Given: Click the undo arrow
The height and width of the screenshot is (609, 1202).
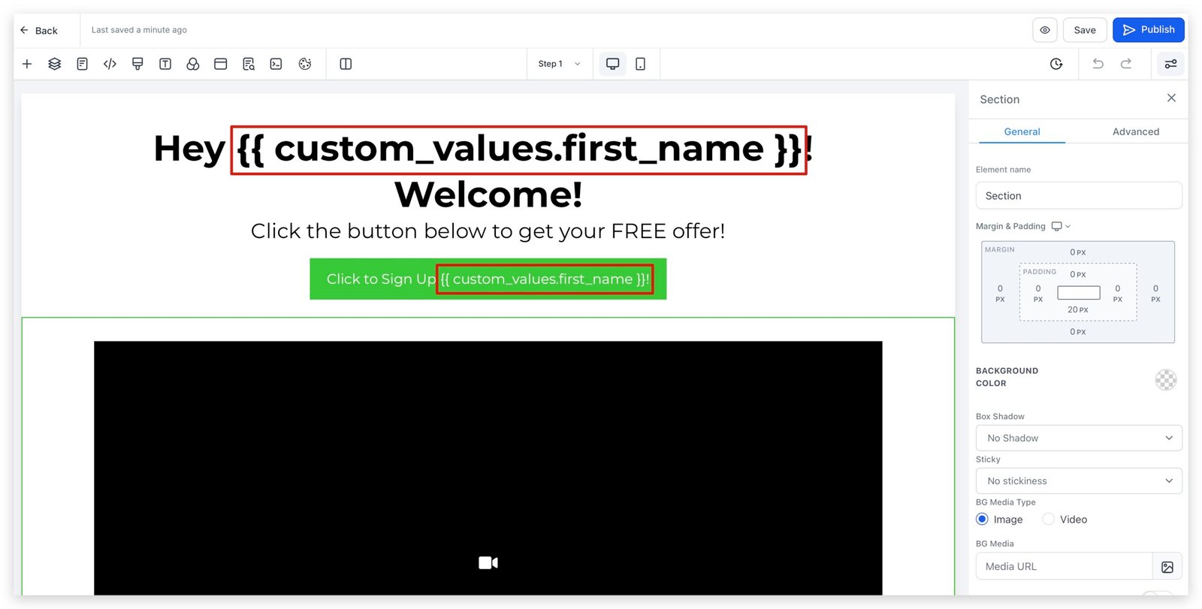Looking at the screenshot, I should pyautogui.click(x=1098, y=64).
